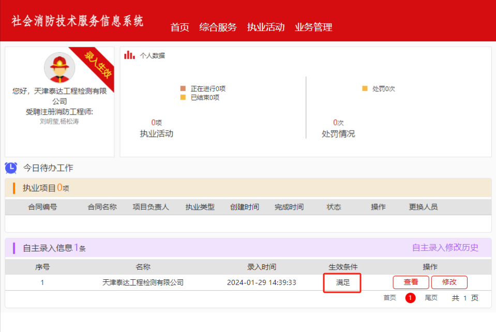The width and height of the screenshot is (496, 332).
Task: Open the 首页 menu in the header
Action: click(x=179, y=27)
